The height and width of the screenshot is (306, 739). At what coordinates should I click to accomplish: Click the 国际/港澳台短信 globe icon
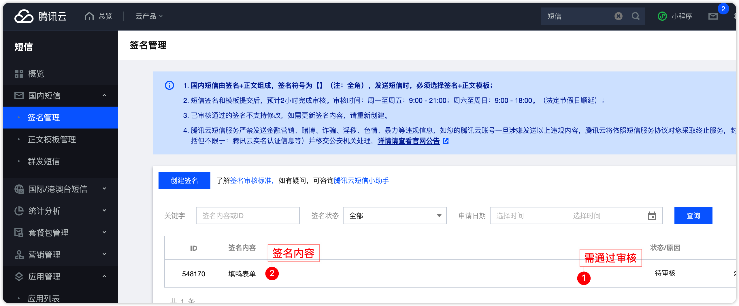[19, 189]
